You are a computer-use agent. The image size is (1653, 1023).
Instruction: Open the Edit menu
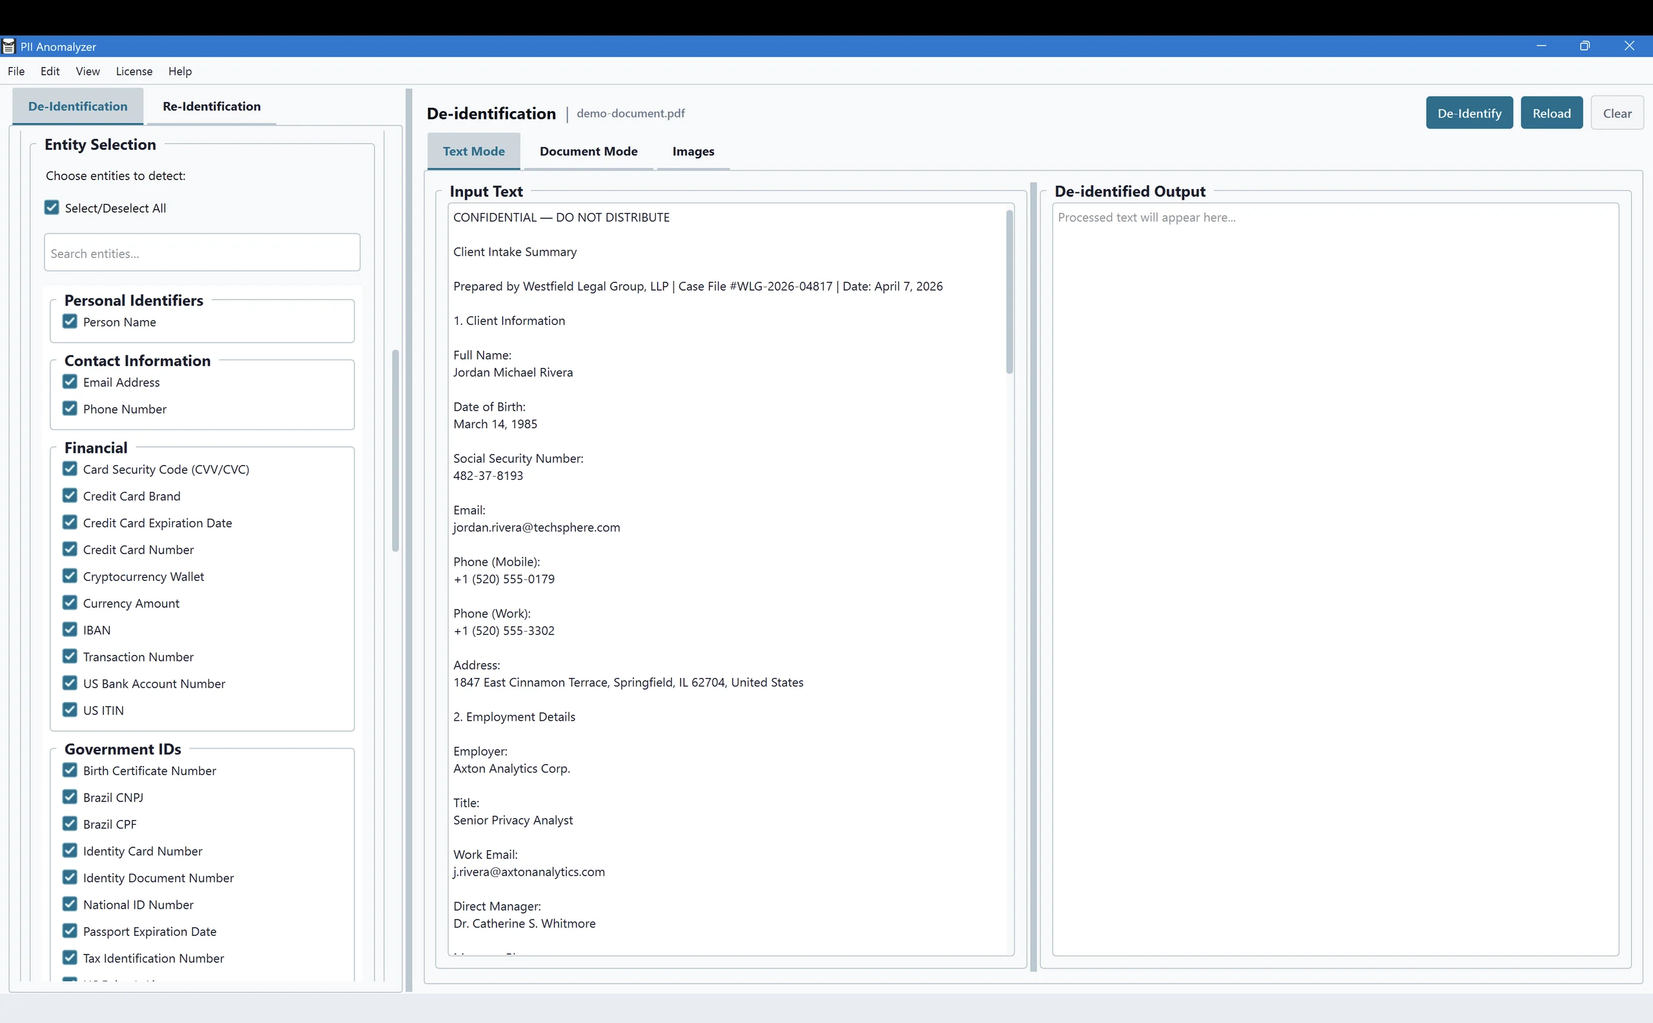pyautogui.click(x=50, y=71)
